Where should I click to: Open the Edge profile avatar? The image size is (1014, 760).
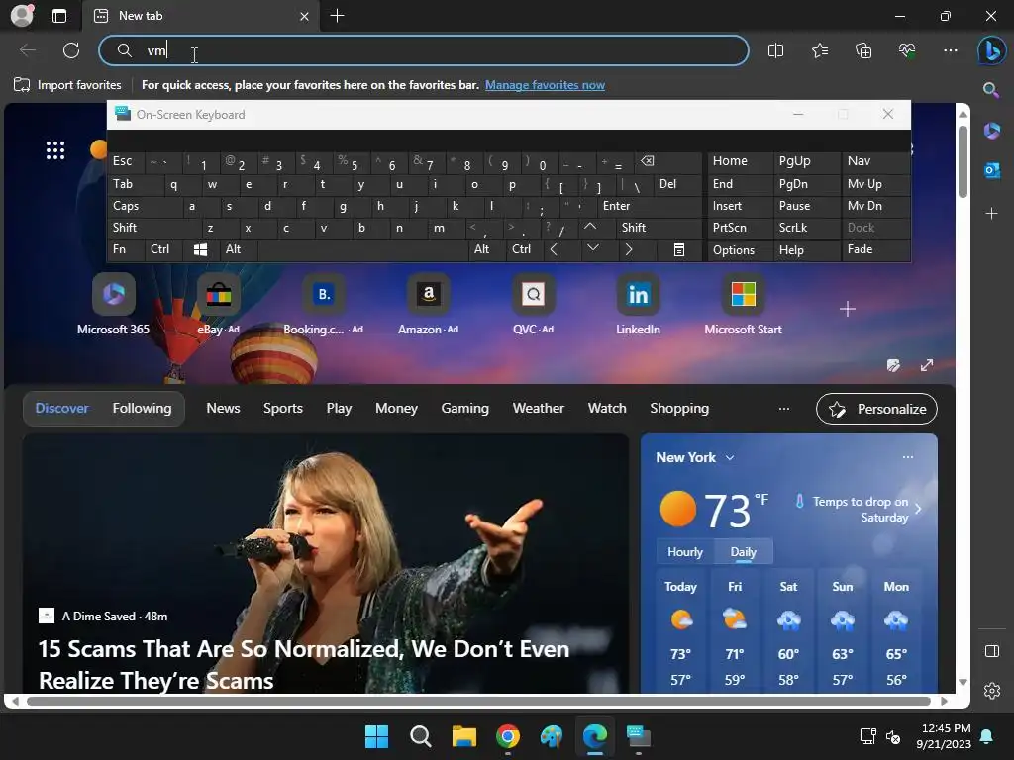[22, 16]
